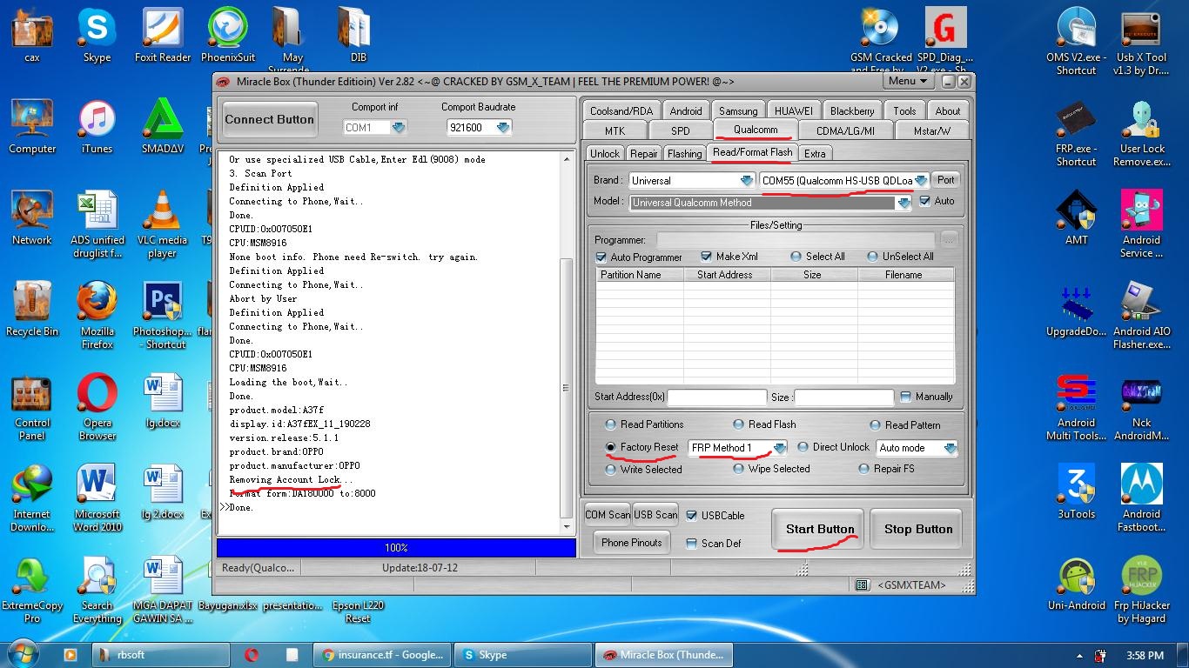Toggle the Auto Programmer checkbox

(x=601, y=257)
